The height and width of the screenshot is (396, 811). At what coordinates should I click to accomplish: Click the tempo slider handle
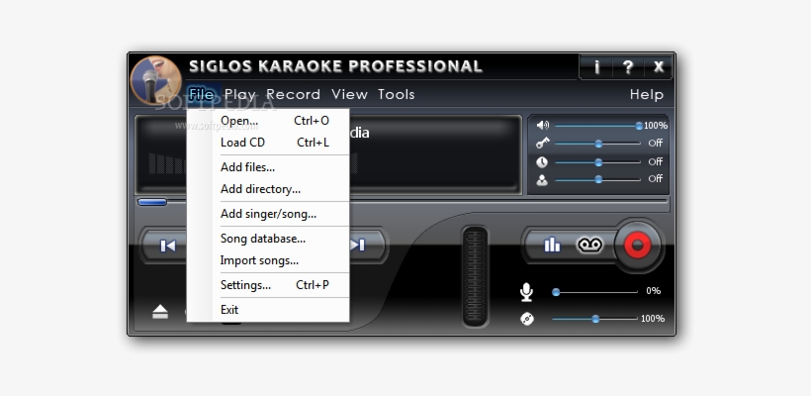tap(598, 162)
